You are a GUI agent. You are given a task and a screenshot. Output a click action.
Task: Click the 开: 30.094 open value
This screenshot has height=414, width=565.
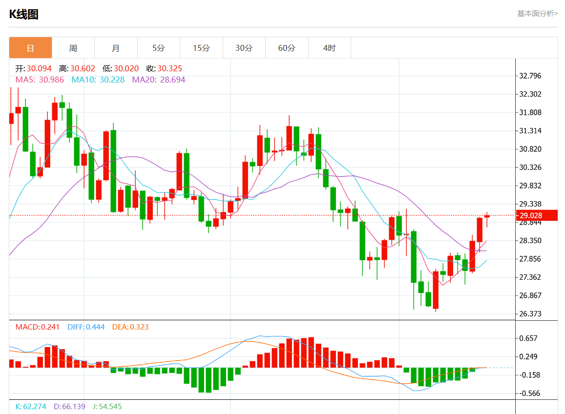coord(34,68)
